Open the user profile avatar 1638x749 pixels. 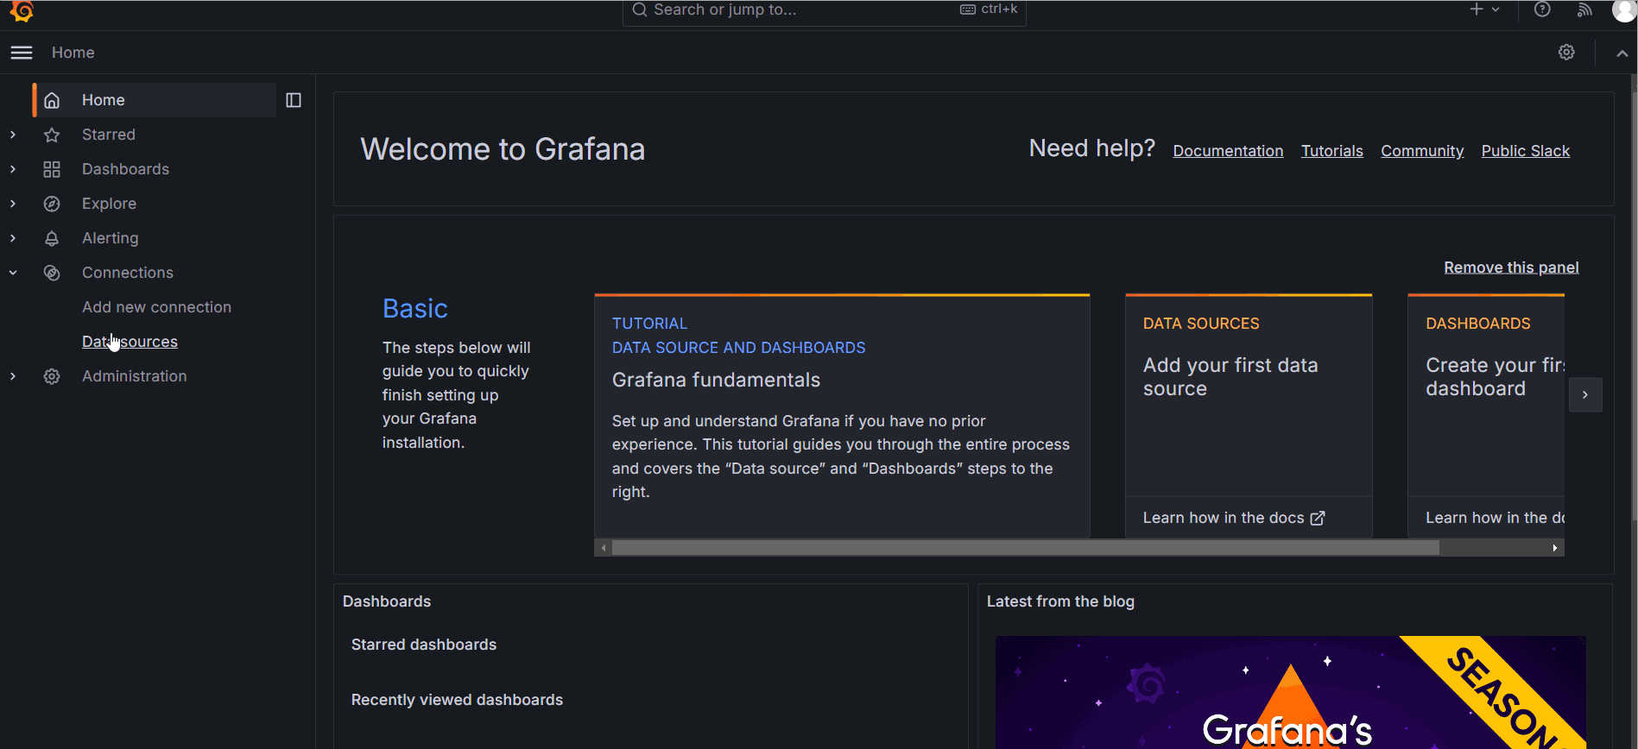click(1623, 9)
